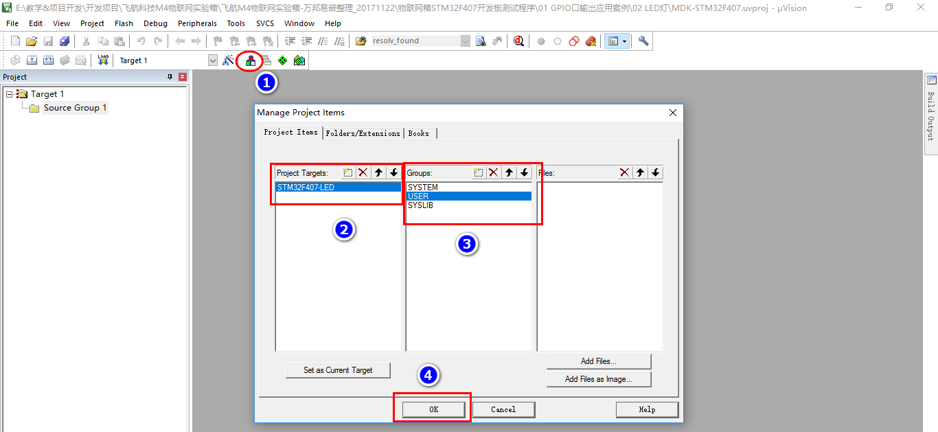The width and height of the screenshot is (938, 432).
Task: Save the current file icon
Action: [x=48, y=41]
